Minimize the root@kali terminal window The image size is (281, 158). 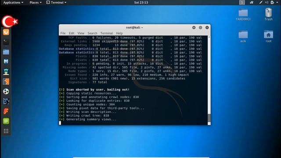click(x=194, y=28)
